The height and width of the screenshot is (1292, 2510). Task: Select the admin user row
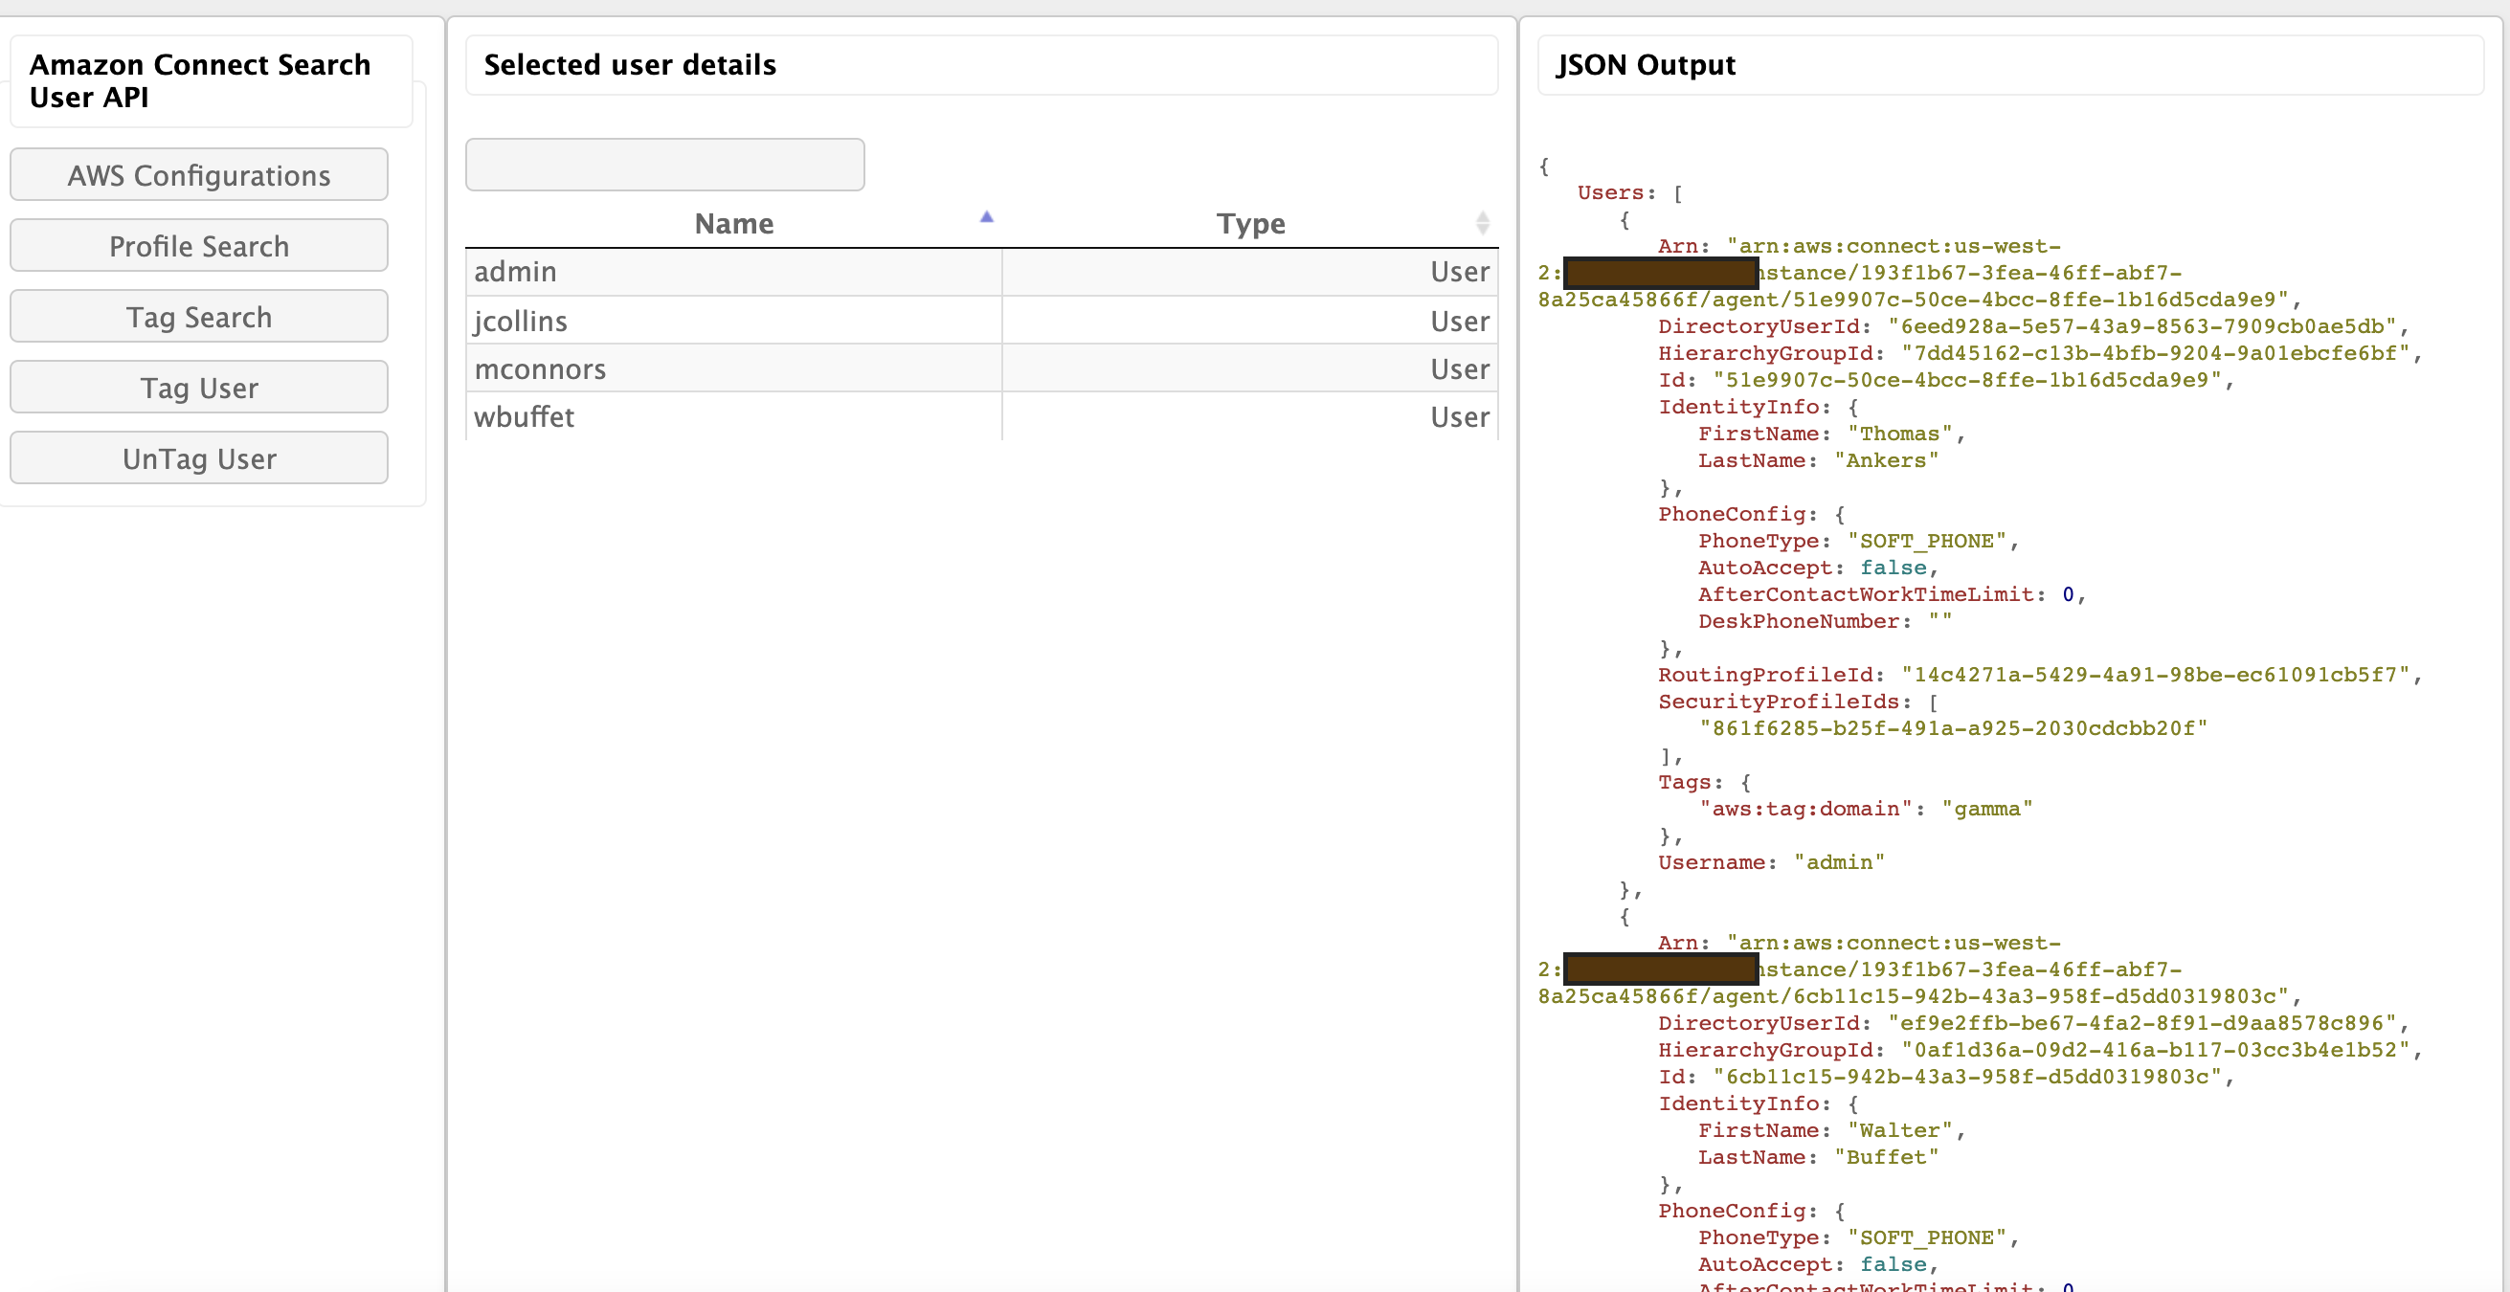pyautogui.click(x=515, y=272)
